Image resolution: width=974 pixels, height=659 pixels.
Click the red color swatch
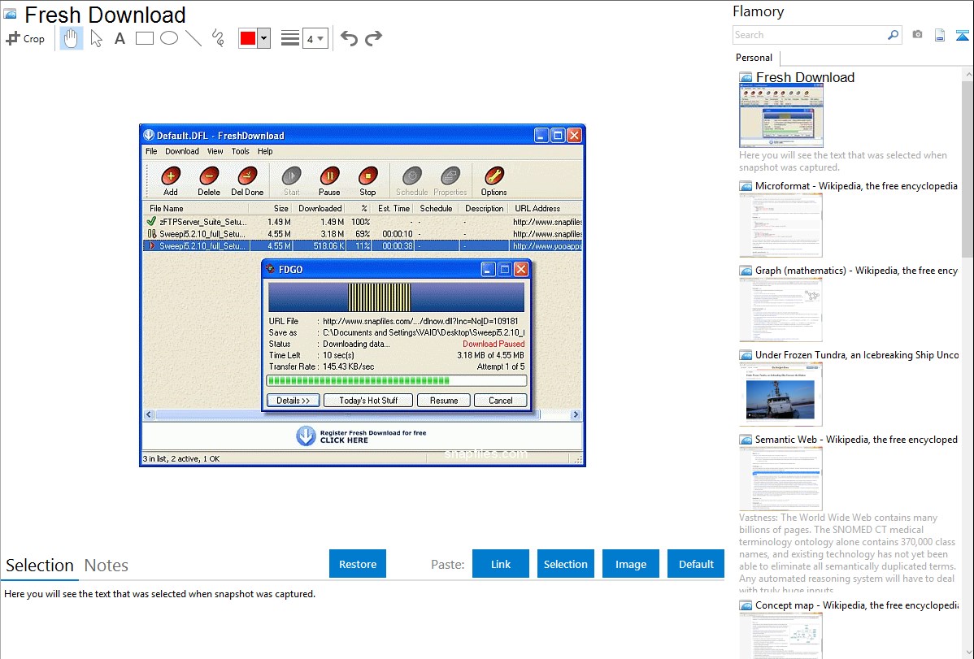pyautogui.click(x=248, y=38)
